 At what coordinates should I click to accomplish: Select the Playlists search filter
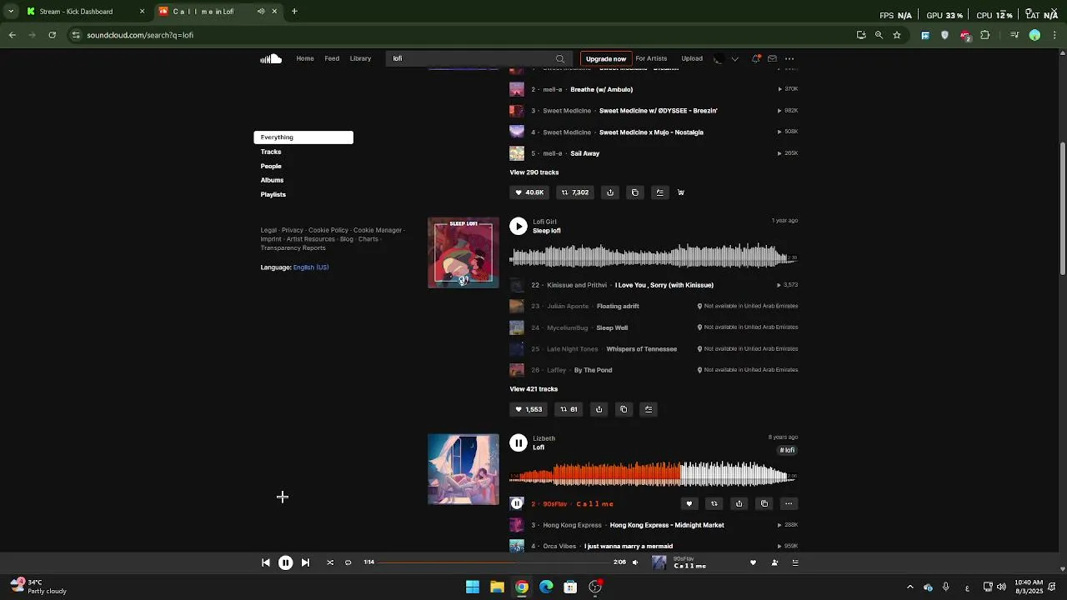pos(273,194)
